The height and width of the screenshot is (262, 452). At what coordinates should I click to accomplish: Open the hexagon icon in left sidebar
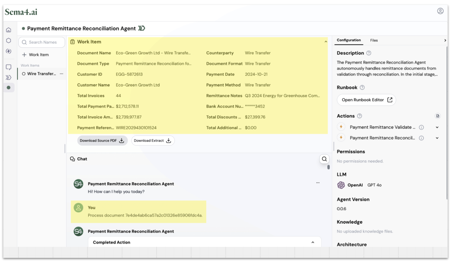pyautogui.click(x=9, y=40)
